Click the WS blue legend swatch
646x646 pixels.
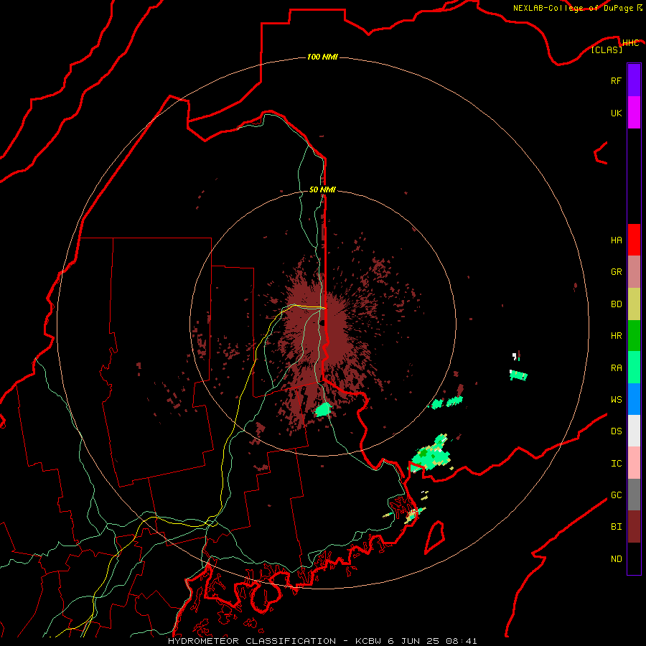(x=634, y=399)
